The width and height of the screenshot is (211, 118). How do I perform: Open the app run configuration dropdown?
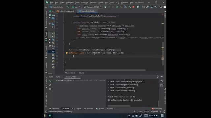pyautogui.click(x=76, y=7)
